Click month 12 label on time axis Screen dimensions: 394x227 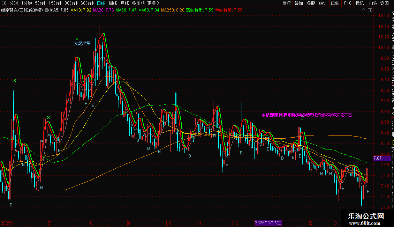[235, 223]
